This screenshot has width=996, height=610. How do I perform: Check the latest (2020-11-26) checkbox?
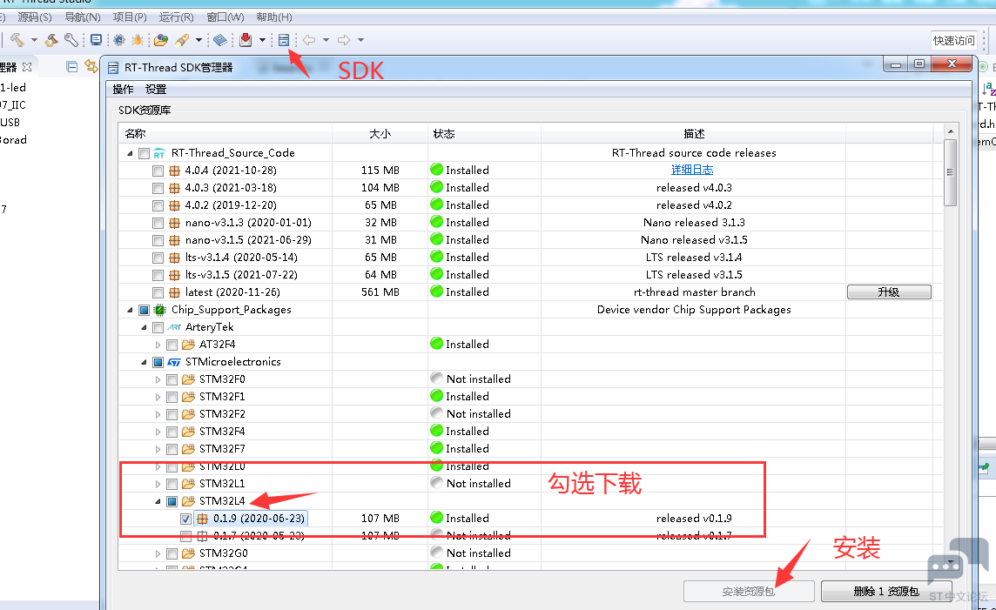pos(158,292)
